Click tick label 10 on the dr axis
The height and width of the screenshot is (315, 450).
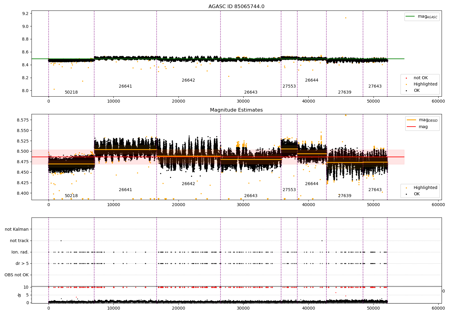[x=26, y=287]
